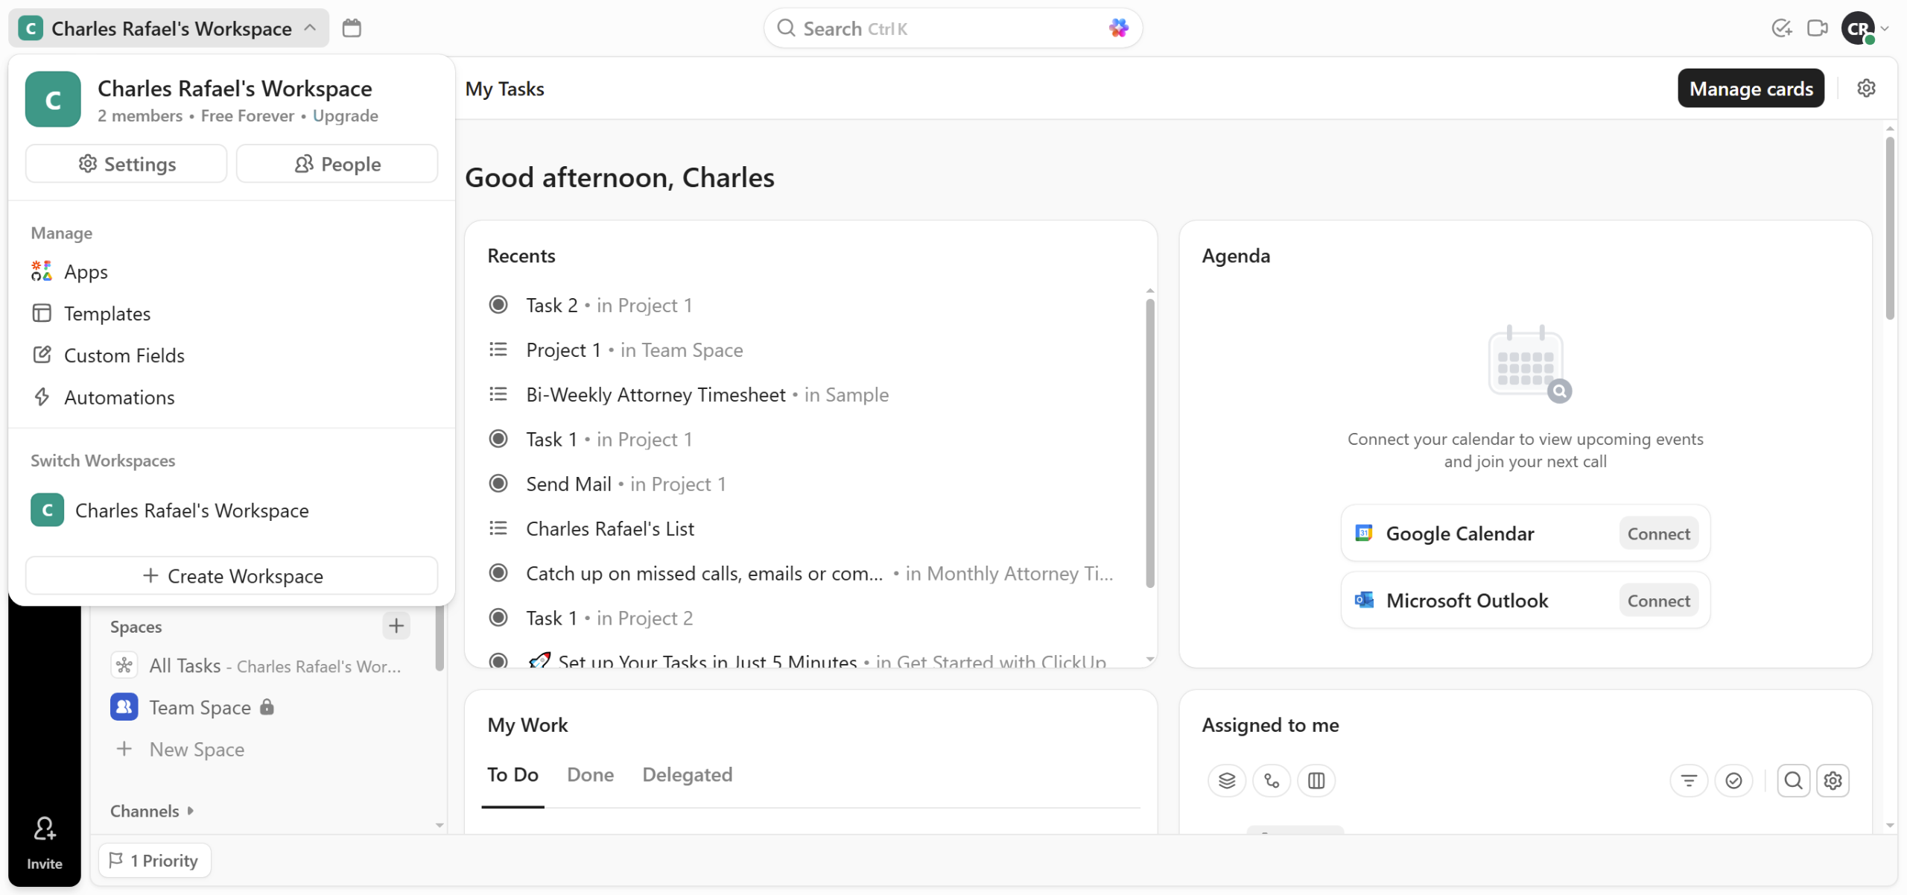Open the video clip recorder icon
Image resolution: width=1907 pixels, height=895 pixels.
[1818, 28]
